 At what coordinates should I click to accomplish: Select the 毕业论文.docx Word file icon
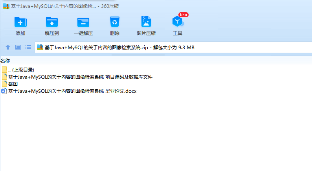4,91
